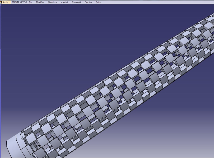Open the Modifica menu
The height and width of the screenshot is (158, 214).
[x=40, y=2]
